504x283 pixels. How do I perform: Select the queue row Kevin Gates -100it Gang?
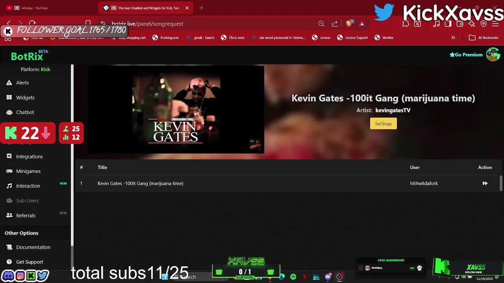[287, 183]
